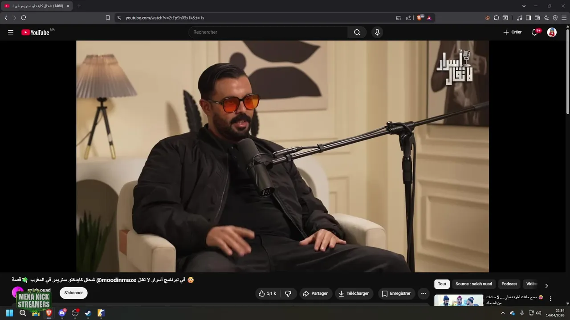Click S'abonner to subscribe

tap(73, 293)
